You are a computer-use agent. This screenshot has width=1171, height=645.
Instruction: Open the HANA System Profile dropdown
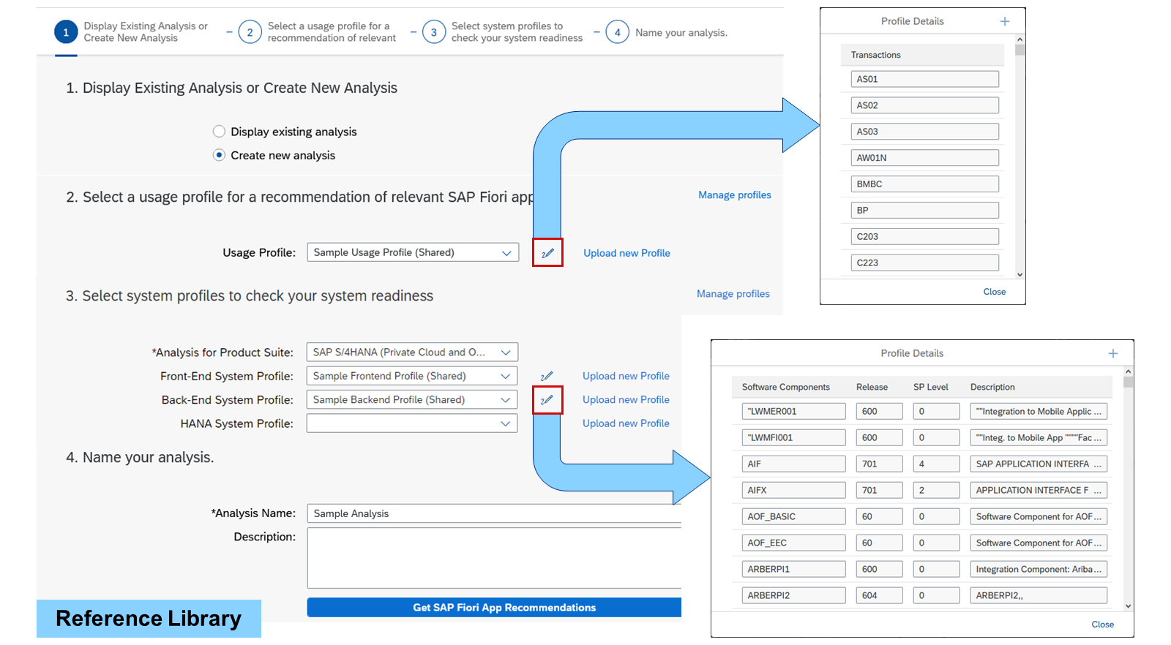[506, 423]
